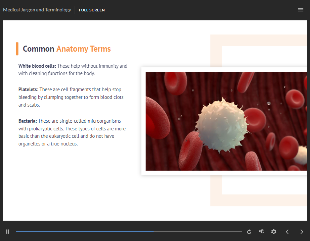Advance to the next slide

coord(302,232)
